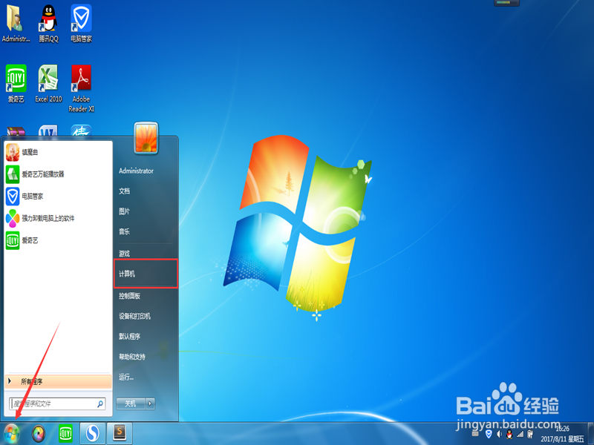Screen dimensions: 594x445
Task: Open Sogou browser in the taskbar
Action: tap(92, 433)
